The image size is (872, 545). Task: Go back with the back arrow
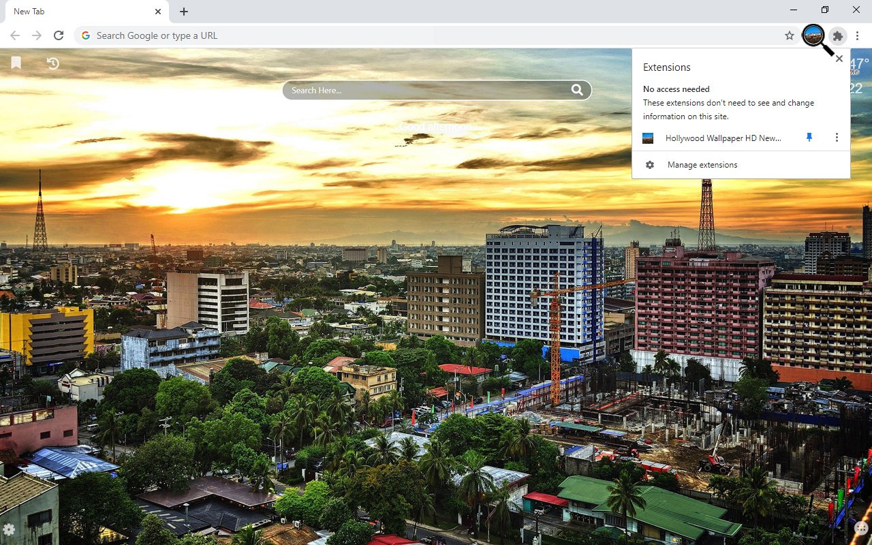[x=15, y=35]
